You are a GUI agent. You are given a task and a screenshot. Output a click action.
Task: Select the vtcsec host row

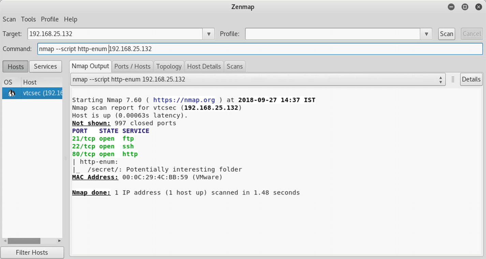pyautogui.click(x=32, y=93)
